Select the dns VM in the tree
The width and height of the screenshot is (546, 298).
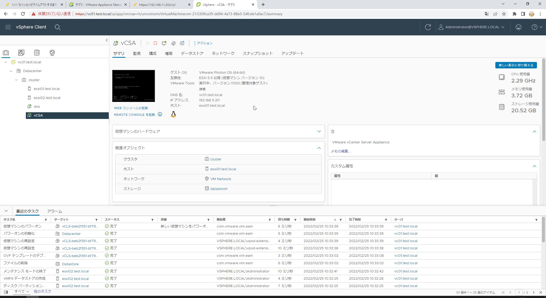click(37, 107)
